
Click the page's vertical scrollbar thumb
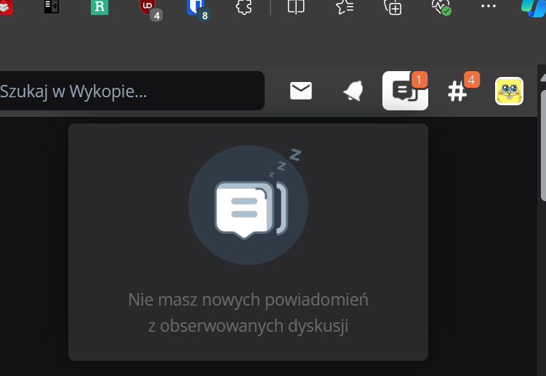(542, 145)
